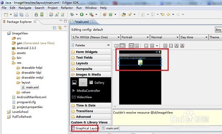The width and height of the screenshot is (222, 134).
Task: Close the *main.xml editor tab
Action: (x=92, y=22)
